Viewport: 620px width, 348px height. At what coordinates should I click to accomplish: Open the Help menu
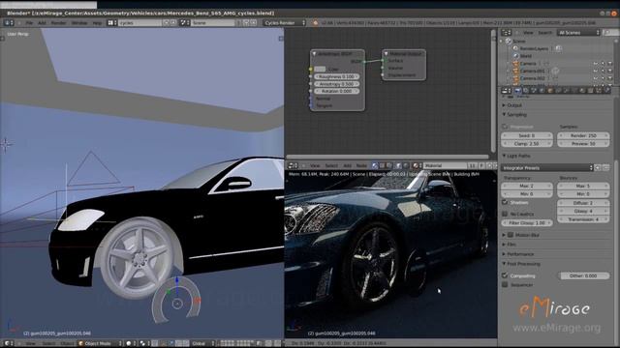click(97, 23)
